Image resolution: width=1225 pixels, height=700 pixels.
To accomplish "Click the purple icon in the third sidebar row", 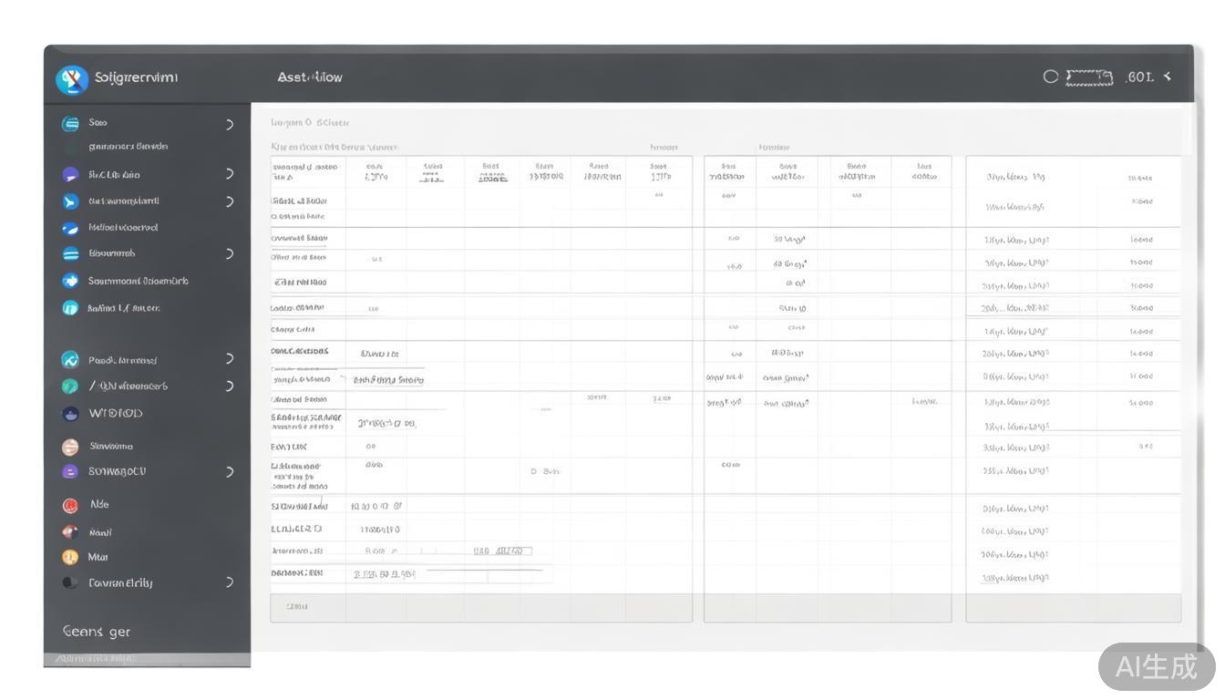I will (x=70, y=175).
